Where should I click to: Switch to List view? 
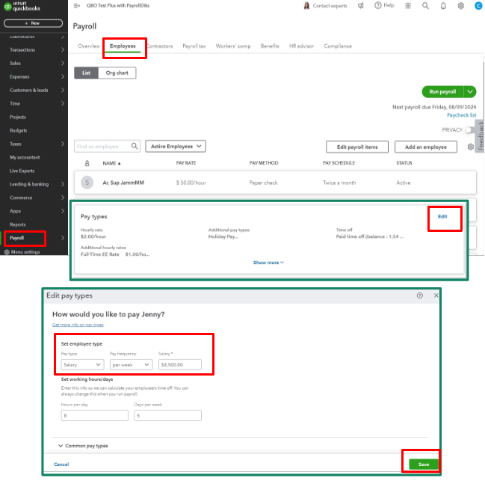(x=86, y=73)
